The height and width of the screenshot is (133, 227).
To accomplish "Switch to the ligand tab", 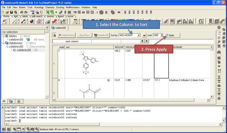I will tap(61, 17).
